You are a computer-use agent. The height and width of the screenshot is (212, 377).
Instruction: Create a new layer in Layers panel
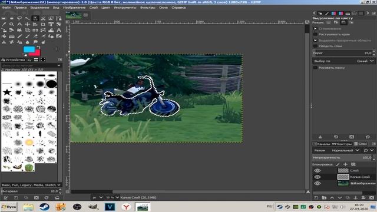click(316, 198)
